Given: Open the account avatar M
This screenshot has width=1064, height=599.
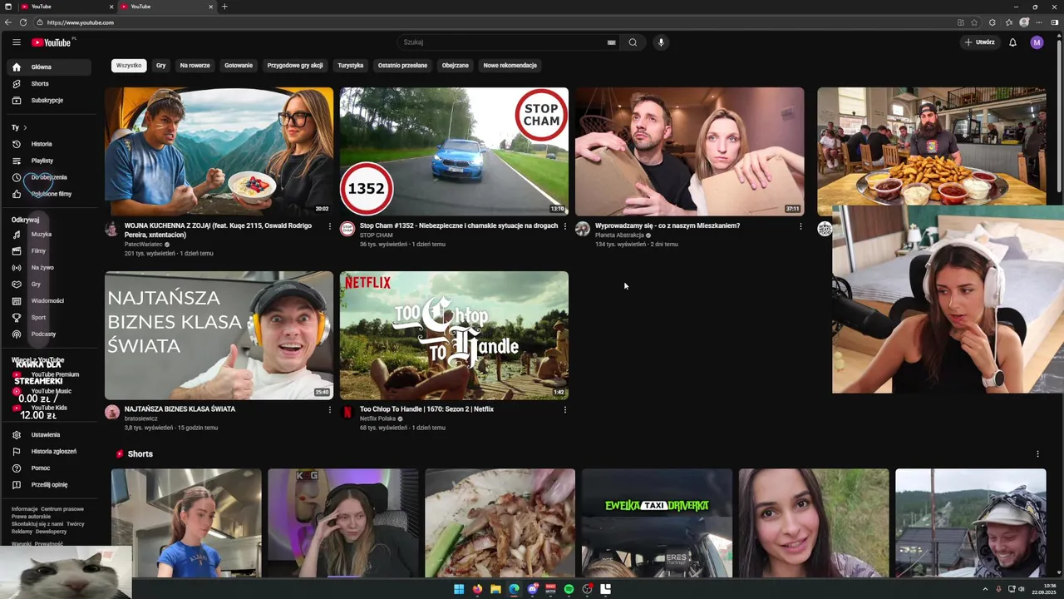Looking at the screenshot, I should click(1037, 42).
